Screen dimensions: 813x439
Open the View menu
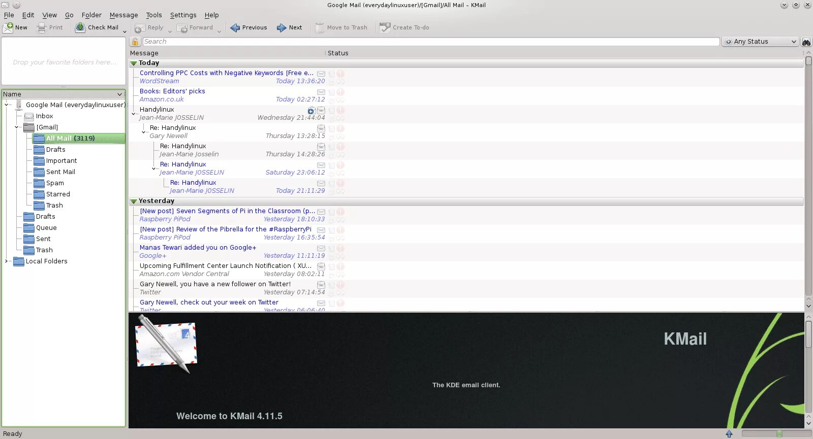(49, 15)
